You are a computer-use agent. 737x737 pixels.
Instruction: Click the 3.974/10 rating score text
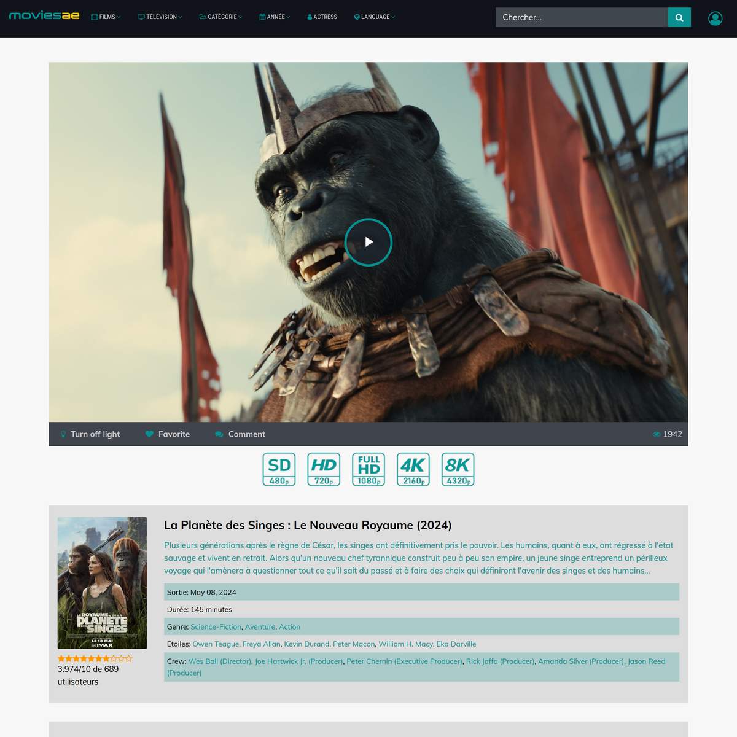point(88,675)
